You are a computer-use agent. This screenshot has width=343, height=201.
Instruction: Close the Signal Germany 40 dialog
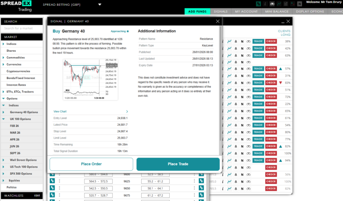(x=218, y=21)
